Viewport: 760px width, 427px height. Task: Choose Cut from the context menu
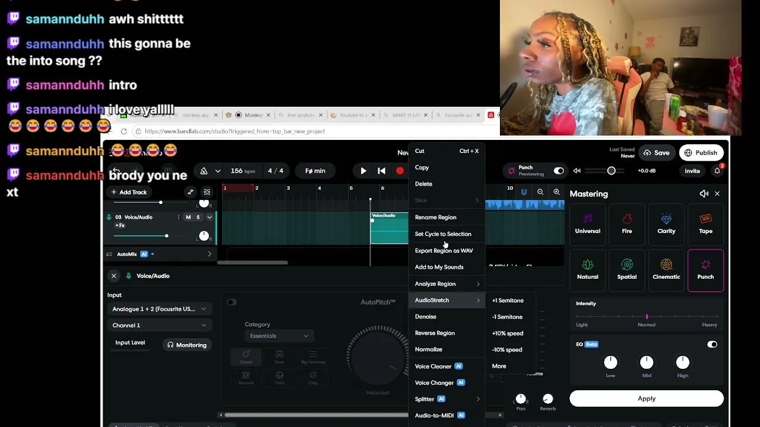(447, 151)
